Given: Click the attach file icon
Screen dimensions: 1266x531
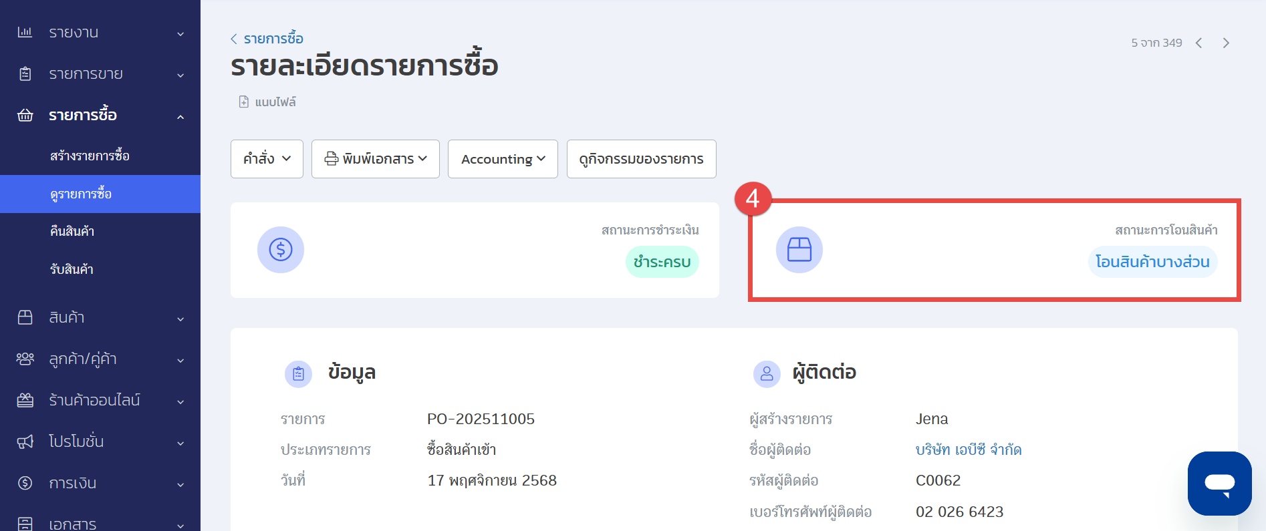Looking at the screenshot, I should click(x=244, y=102).
